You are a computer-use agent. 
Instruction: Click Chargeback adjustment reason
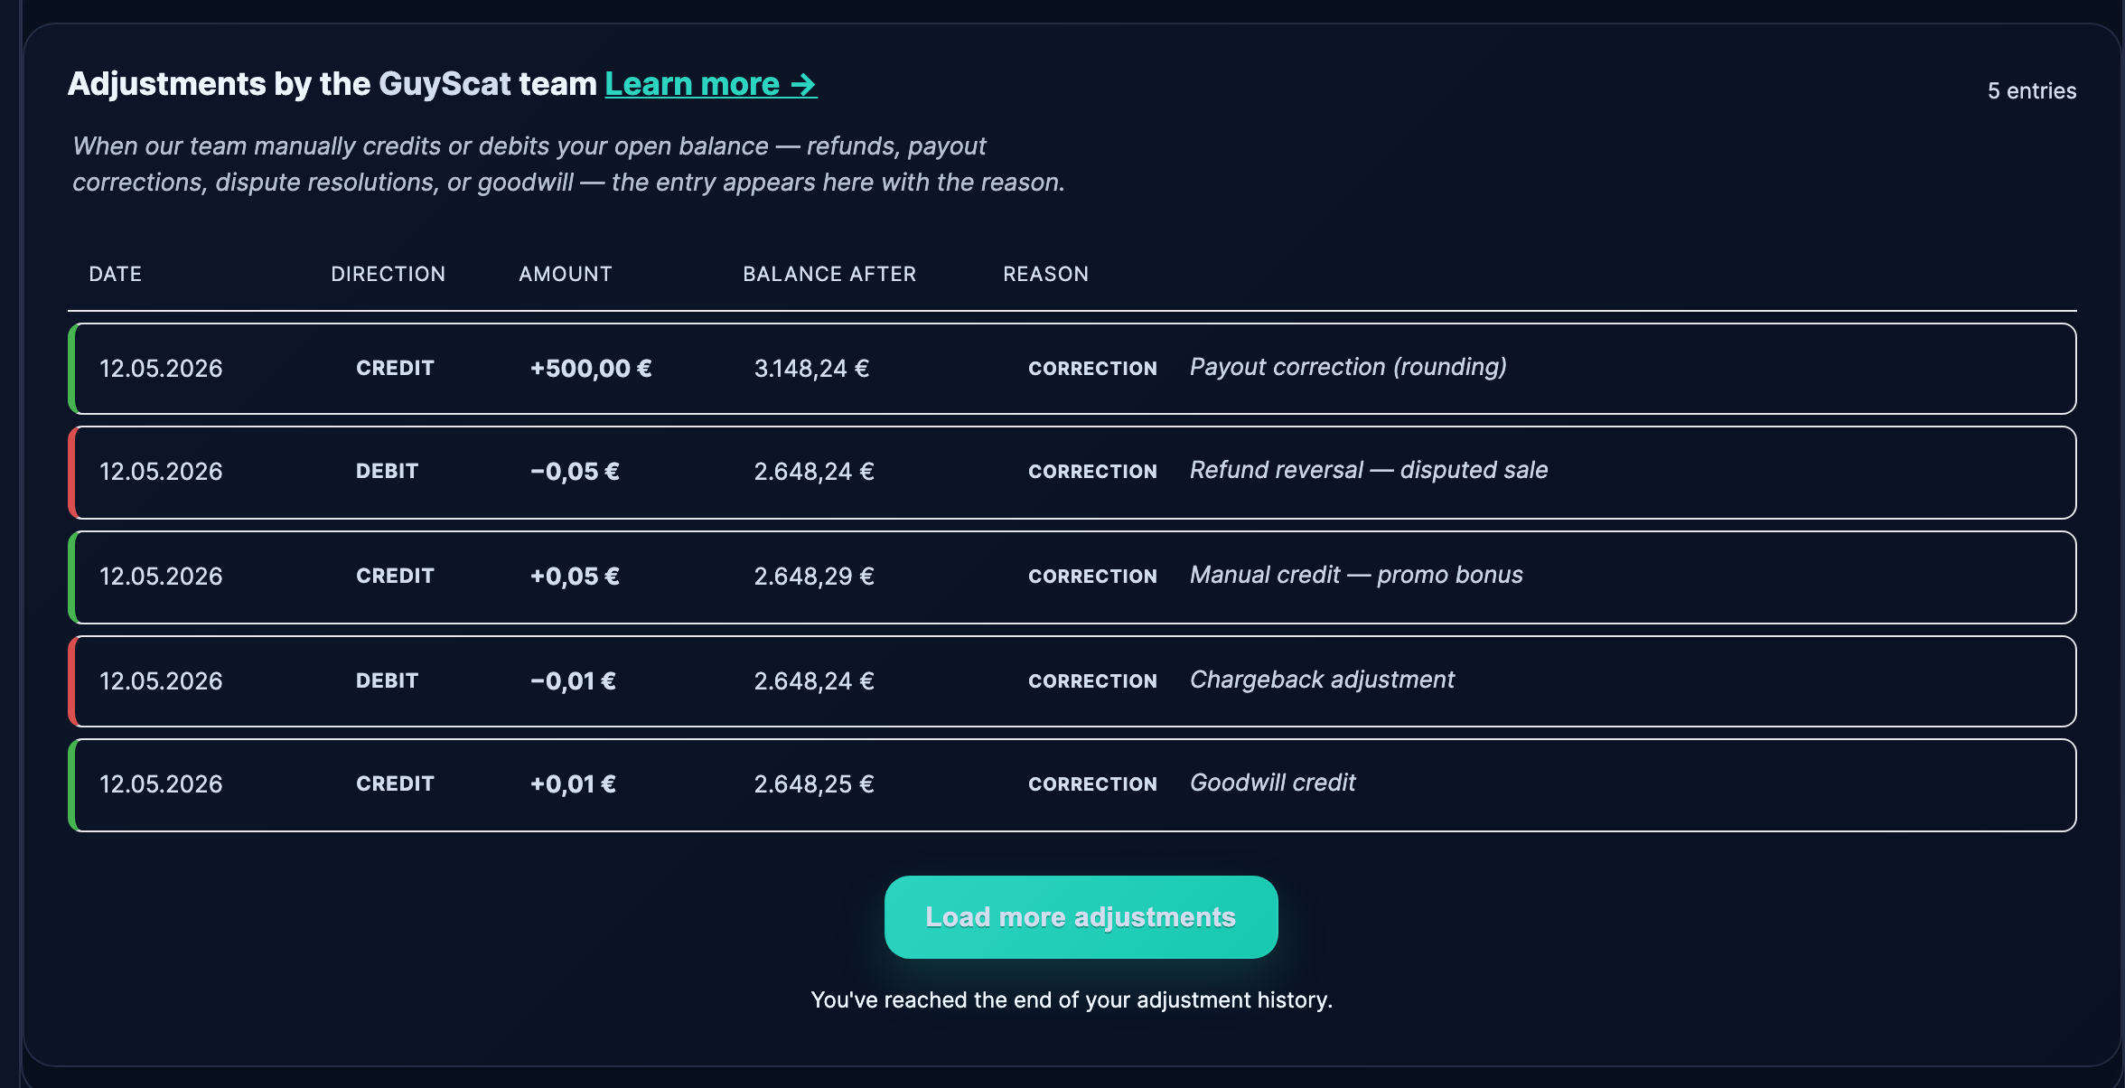coord(1322,680)
